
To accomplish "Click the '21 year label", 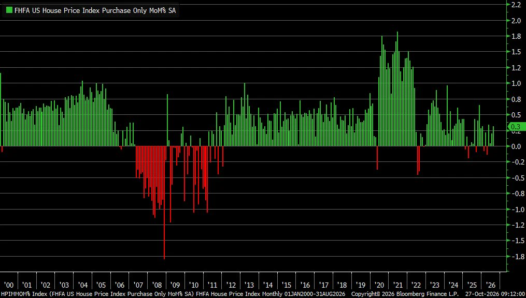I will pyautogui.click(x=398, y=285).
